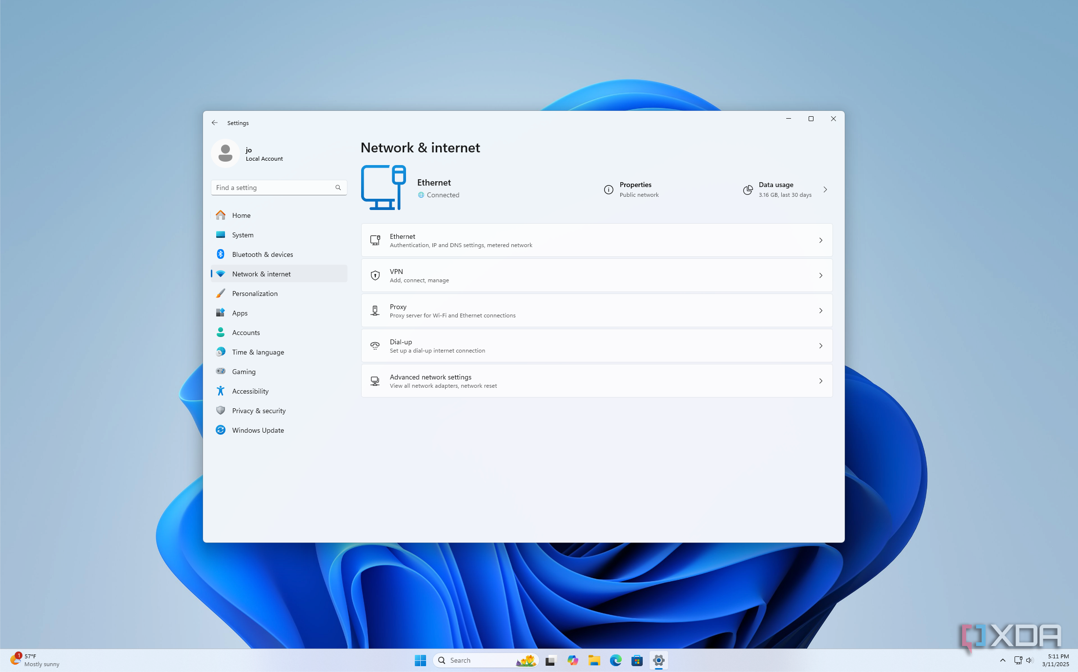
Task: Click the Accounts person icon
Action: click(221, 333)
